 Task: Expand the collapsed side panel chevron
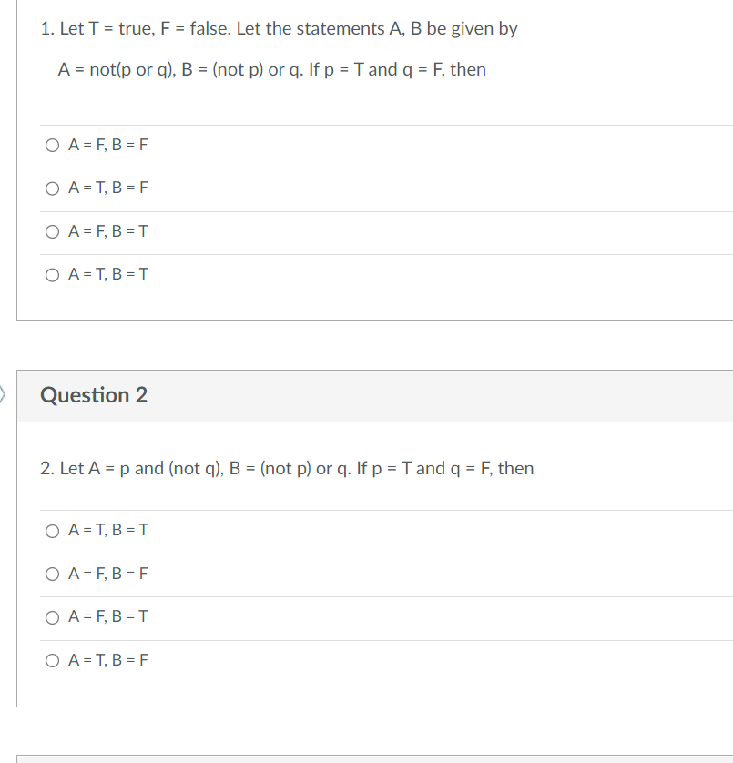3,395
